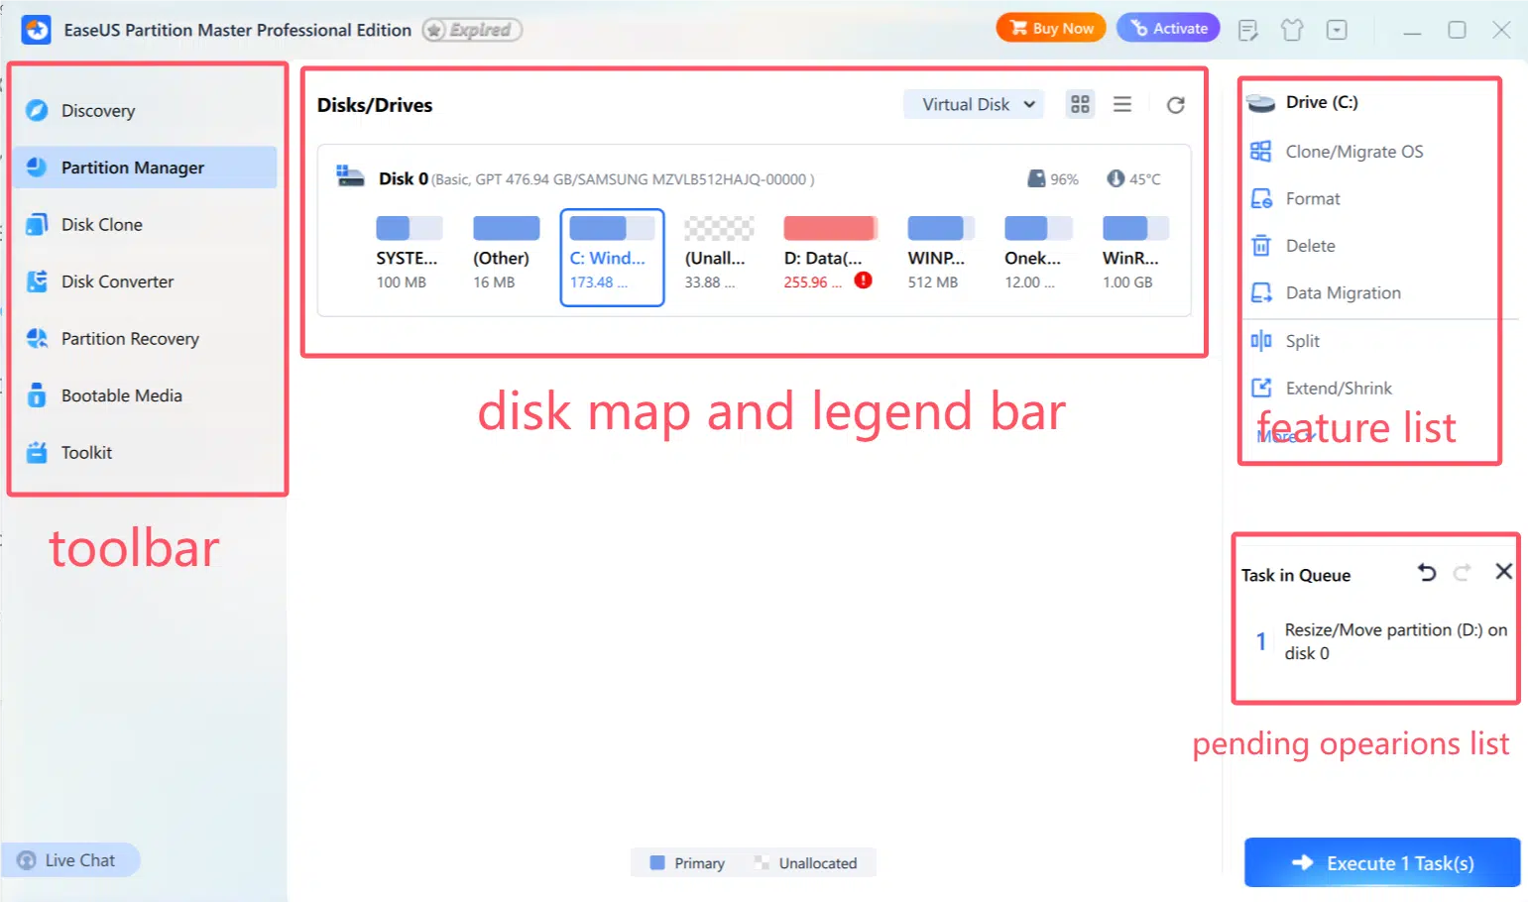Viewport: 1528px width, 902px height.
Task: Go to Partition Recovery in sidebar
Action: (129, 339)
